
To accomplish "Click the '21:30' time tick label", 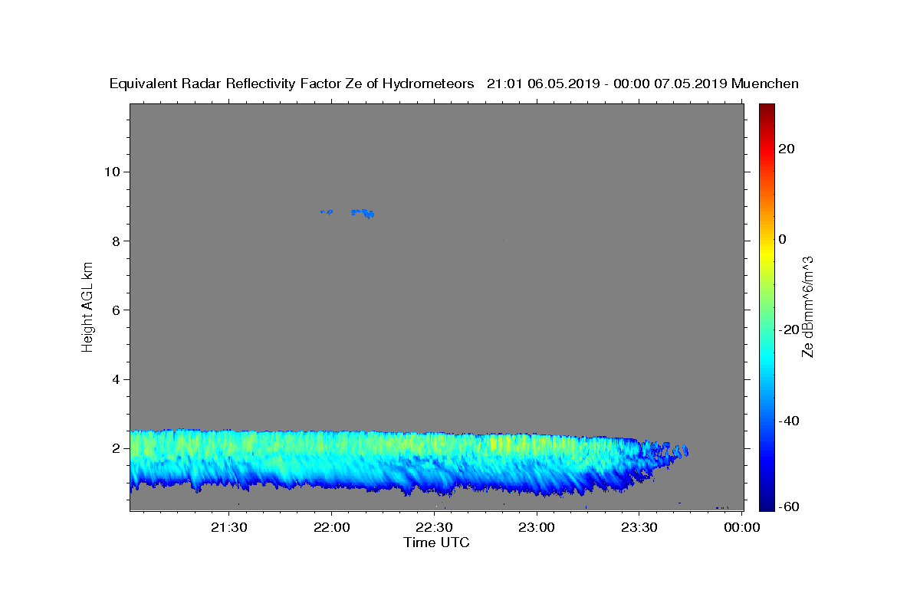I will point(228,527).
